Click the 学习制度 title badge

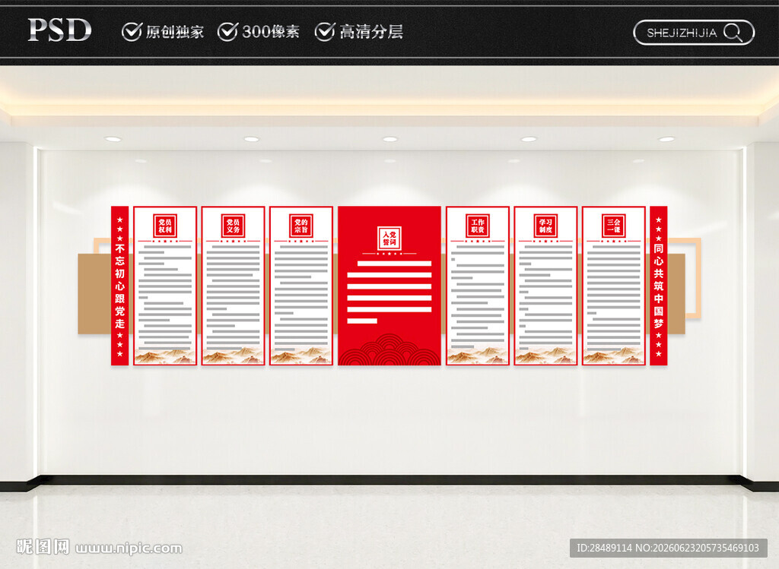pyautogui.click(x=545, y=226)
